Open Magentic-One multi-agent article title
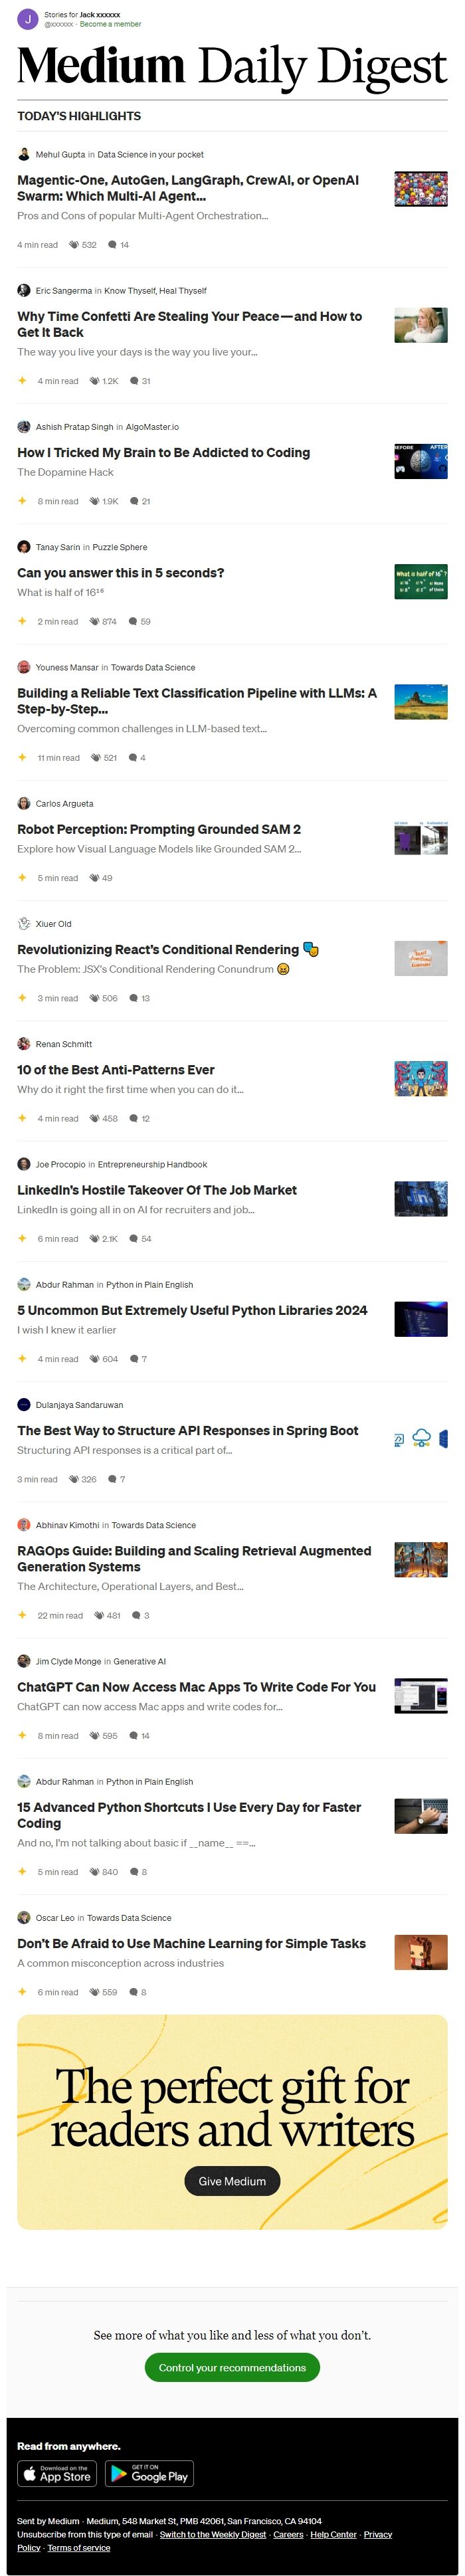465x2576 pixels. click(188, 188)
